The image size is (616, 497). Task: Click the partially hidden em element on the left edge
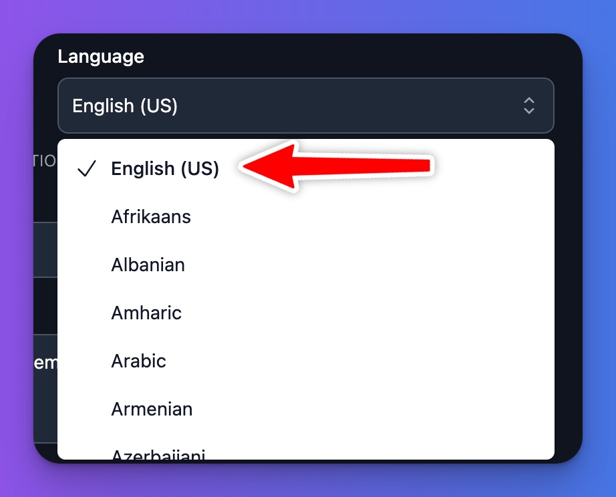(47, 362)
